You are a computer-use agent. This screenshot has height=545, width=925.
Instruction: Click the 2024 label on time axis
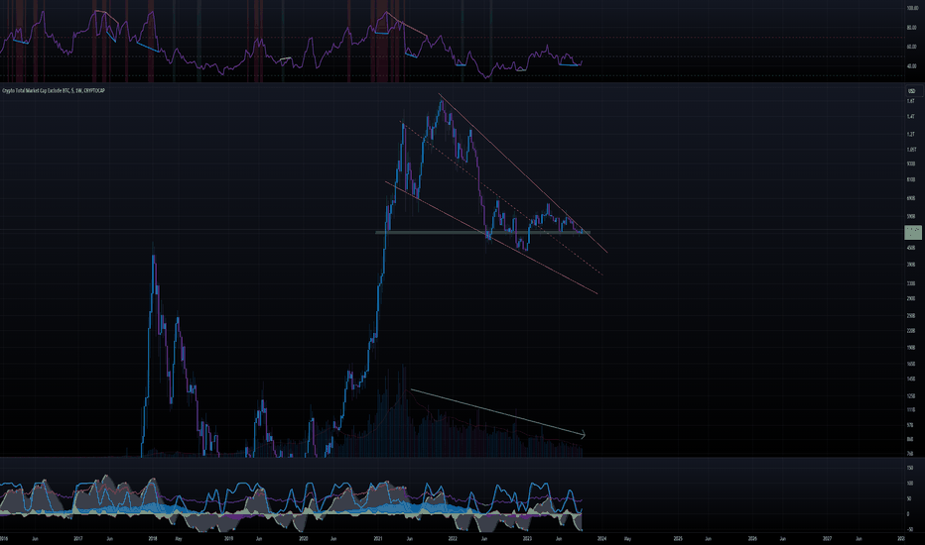(601, 538)
